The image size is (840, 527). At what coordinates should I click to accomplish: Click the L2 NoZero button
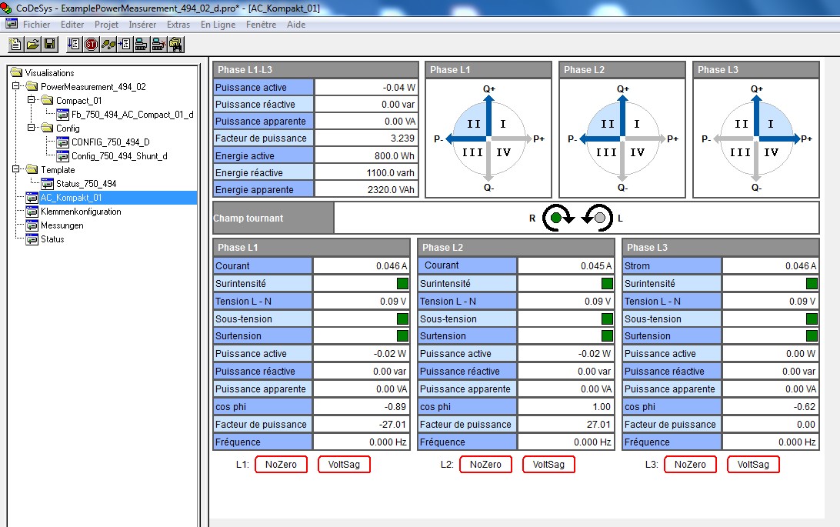pyautogui.click(x=486, y=465)
